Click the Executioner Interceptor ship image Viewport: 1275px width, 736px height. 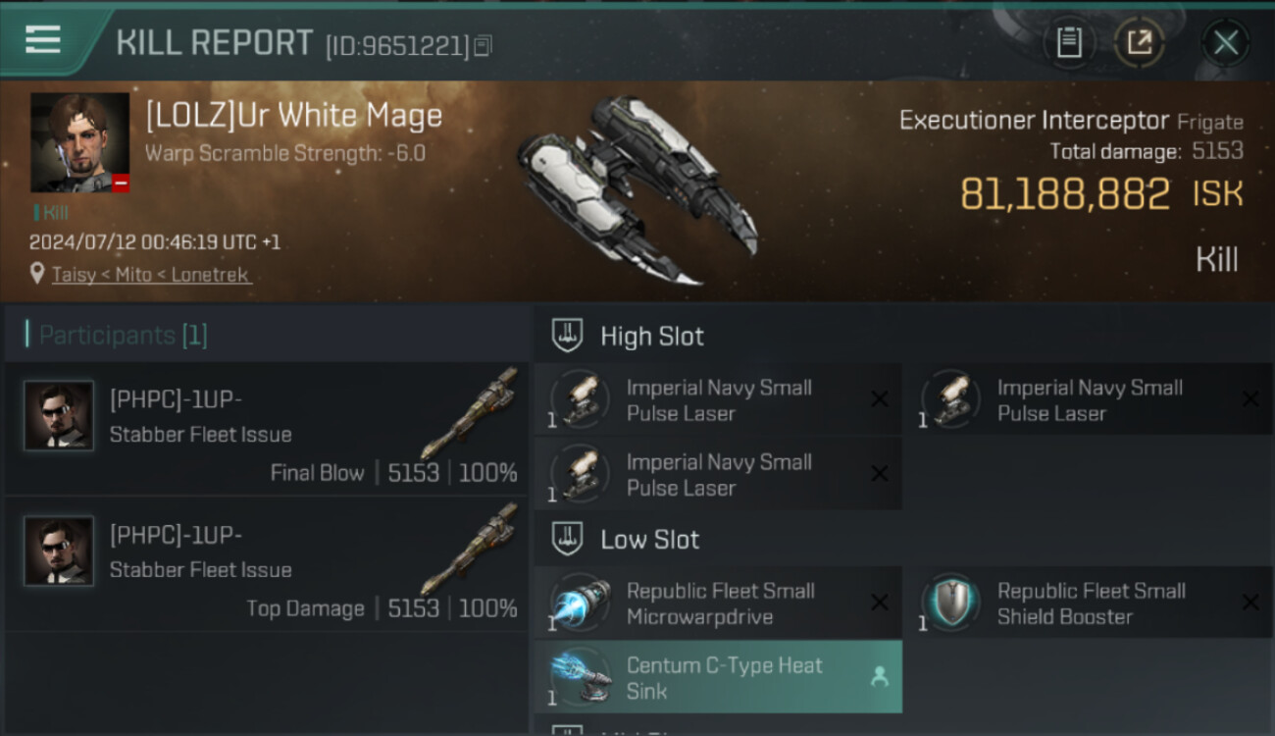coord(637,188)
